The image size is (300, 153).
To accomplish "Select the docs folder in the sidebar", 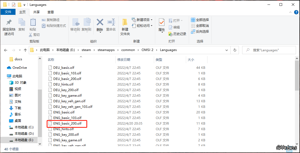I will 16,59.
